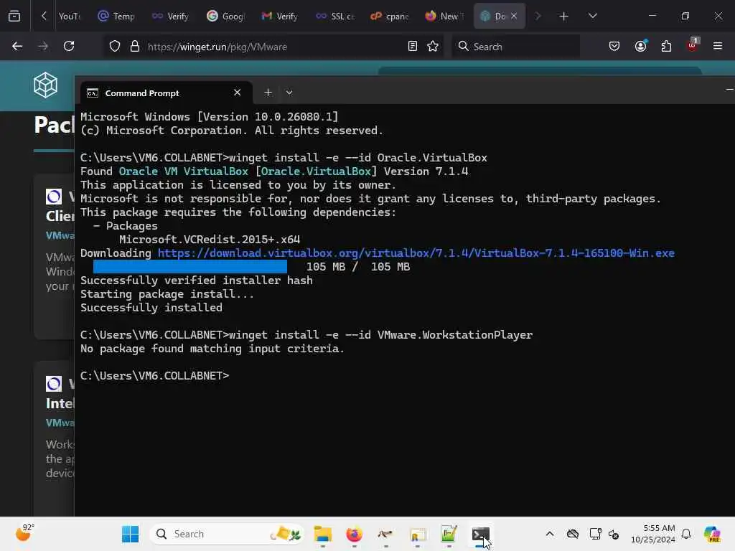The image size is (735, 551).
Task: Open clock showing 5:55 AM
Action: pos(652,534)
